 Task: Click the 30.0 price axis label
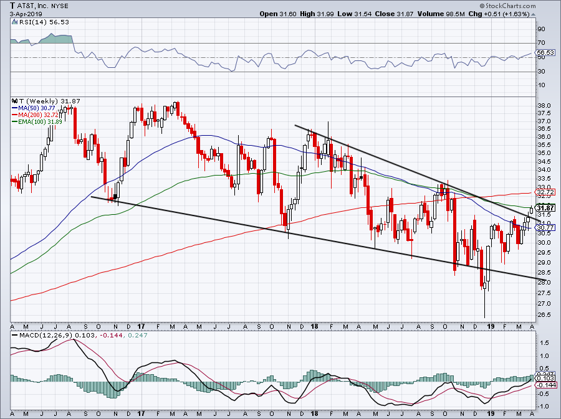(x=544, y=243)
